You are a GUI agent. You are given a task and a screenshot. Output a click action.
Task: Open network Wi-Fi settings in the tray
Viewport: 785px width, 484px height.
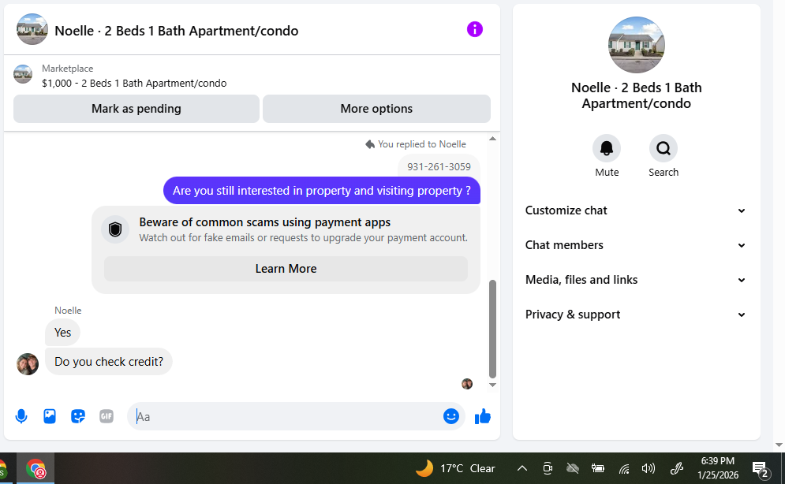624,468
